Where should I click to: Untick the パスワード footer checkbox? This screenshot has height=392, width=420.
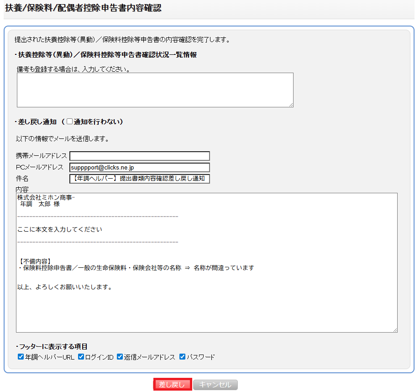(183, 357)
